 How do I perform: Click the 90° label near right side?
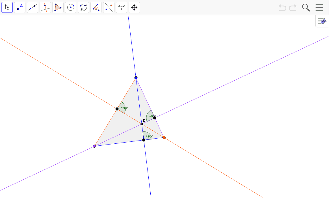click(x=153, y=116)
